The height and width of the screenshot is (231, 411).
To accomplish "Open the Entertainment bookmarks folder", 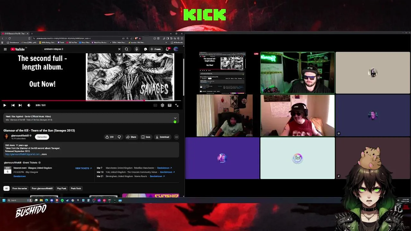I will [13, 42].
